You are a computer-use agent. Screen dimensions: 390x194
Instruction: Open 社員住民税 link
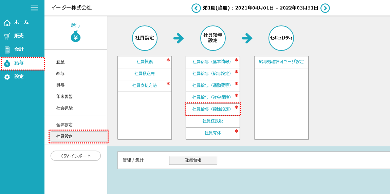click(213, 121)
